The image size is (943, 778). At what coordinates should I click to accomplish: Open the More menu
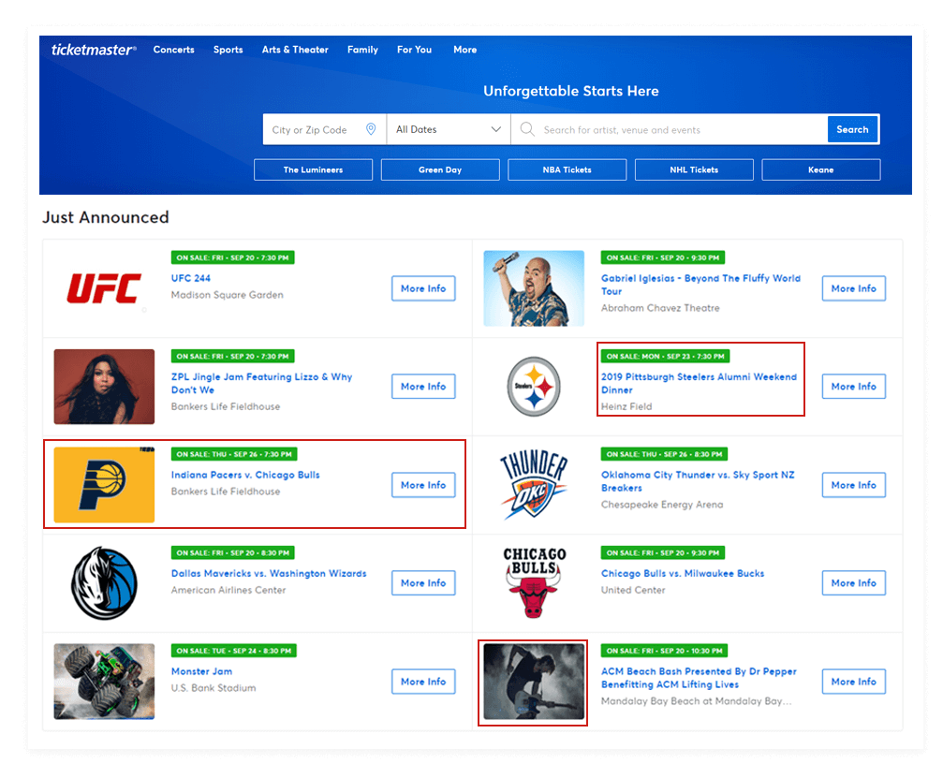point(464,50)
